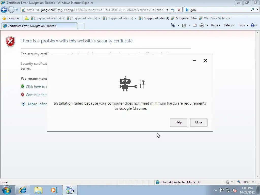Click the search magnifier icon
260x195 pixels.
[x=252, y=10]
